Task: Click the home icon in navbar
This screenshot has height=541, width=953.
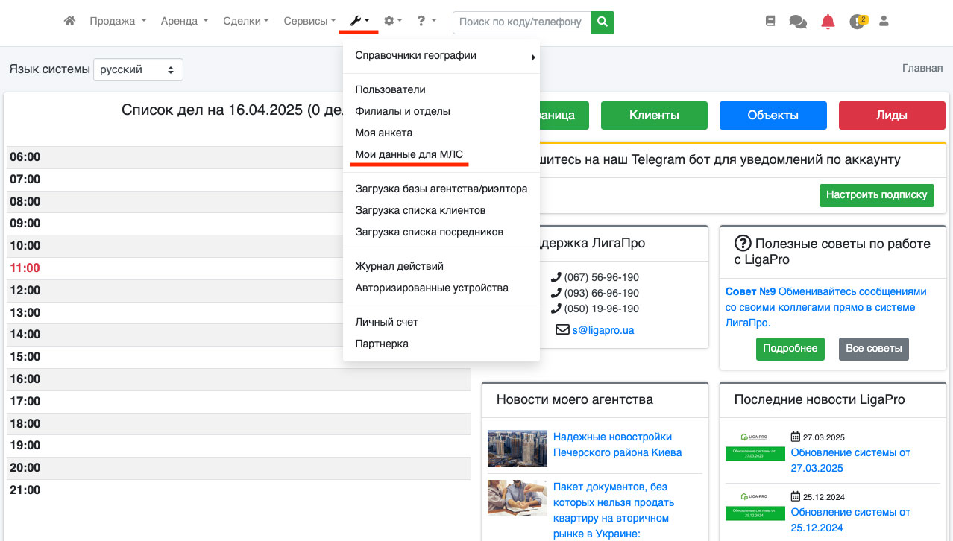Action: coord(69,22)
